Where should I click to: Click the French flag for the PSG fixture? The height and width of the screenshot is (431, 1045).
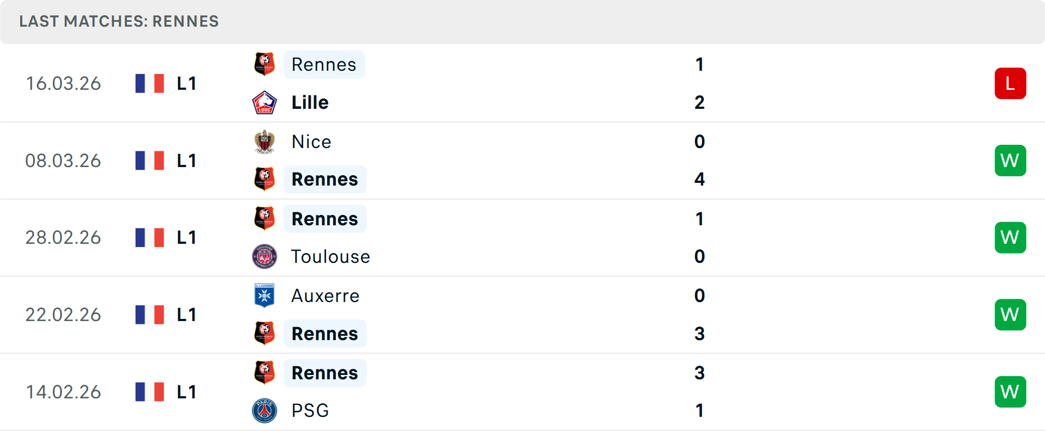click(x=150, y=391)
